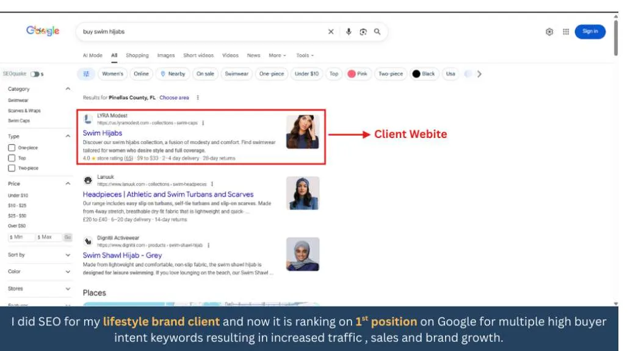The height and width of the screenshot is (351, 630).
Task: Collapse the Price filter section
Action: click(x=68, y=184)
